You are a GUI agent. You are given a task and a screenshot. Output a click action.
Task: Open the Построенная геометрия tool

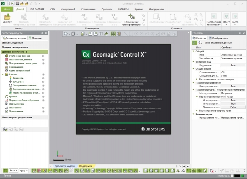click(x=214, y=20)
